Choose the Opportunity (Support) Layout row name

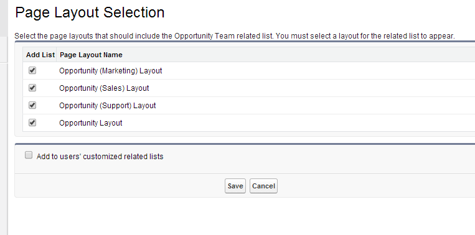(x=107, y=106)
